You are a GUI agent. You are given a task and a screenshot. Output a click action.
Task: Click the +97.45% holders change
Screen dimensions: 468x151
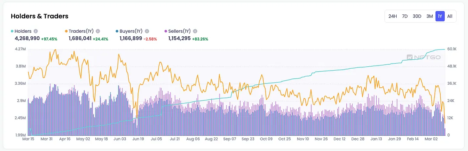(49, 39)
